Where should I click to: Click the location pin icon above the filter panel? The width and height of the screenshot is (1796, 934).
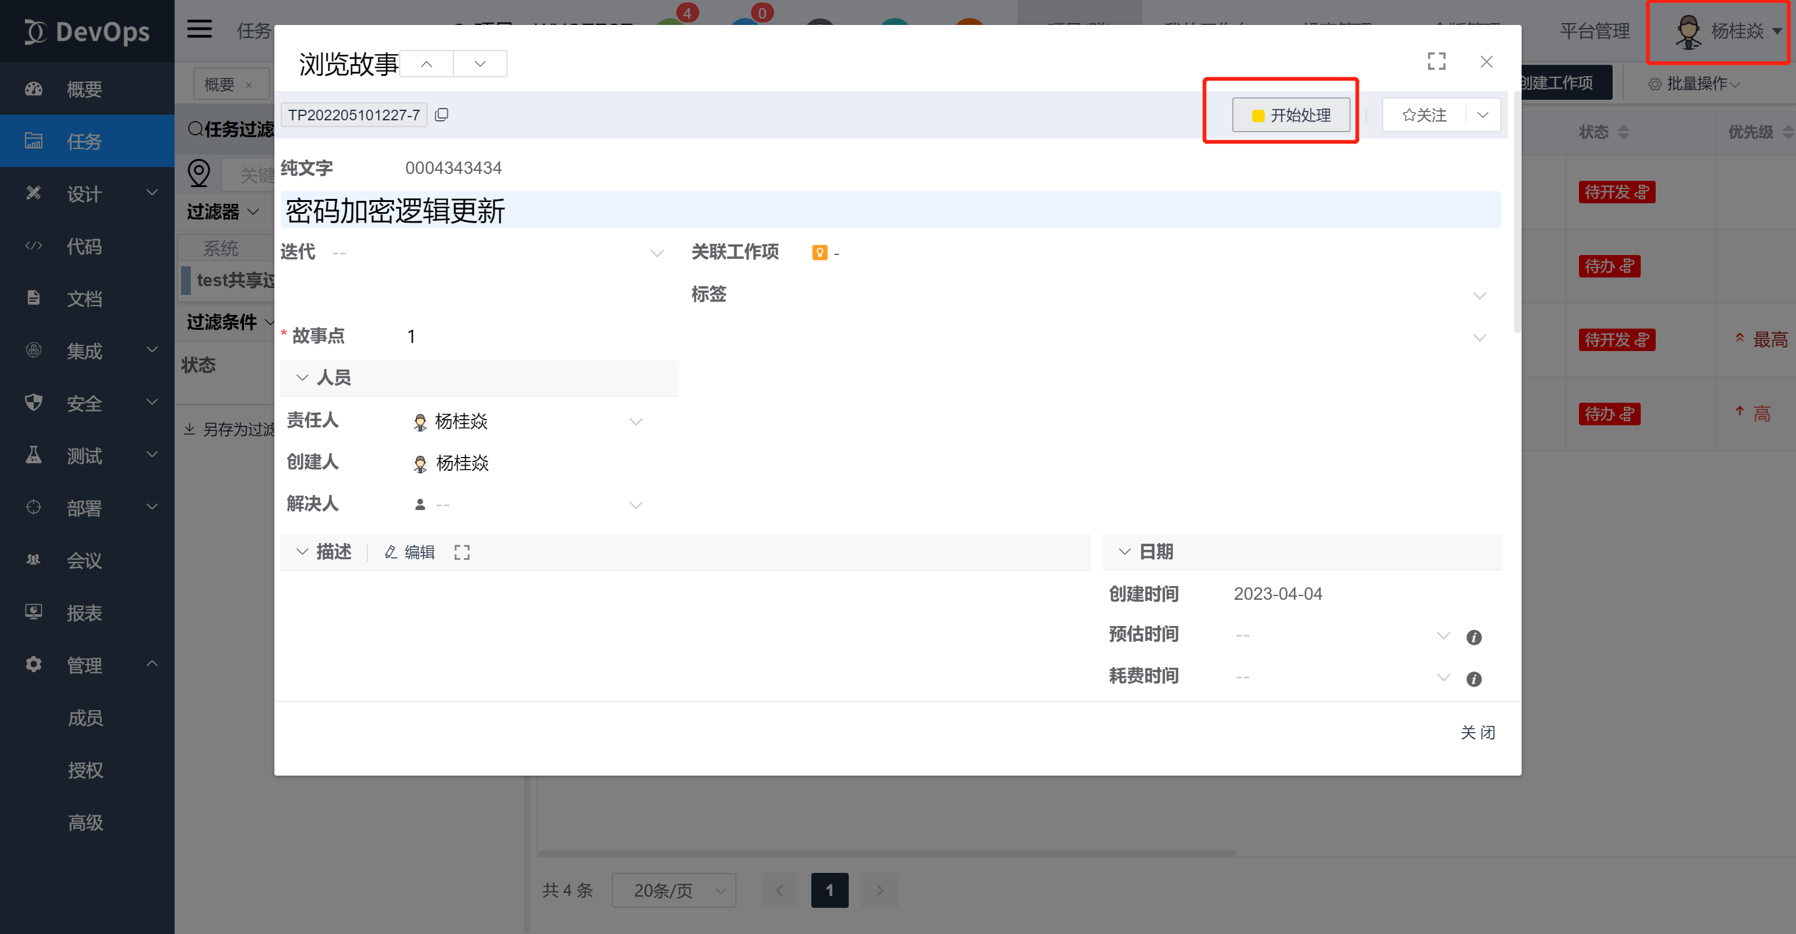coord(199,173)
